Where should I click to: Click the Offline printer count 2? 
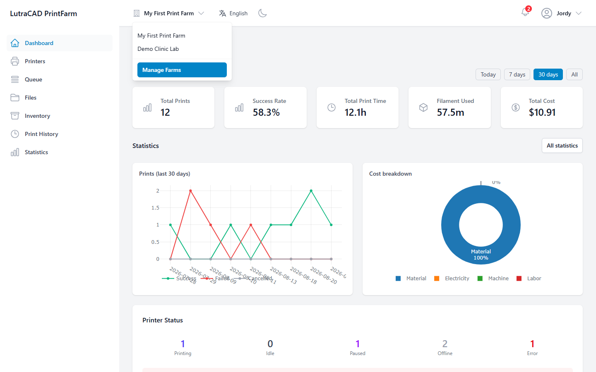[x=445, y=343]
